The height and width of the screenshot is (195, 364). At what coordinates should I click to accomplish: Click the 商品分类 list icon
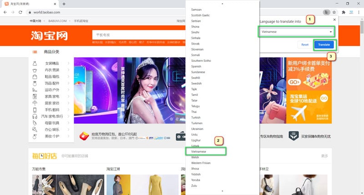pos(35,52)
